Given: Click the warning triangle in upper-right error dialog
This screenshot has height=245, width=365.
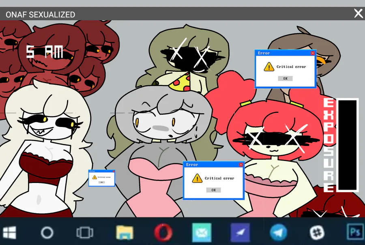Looking at the screenshot, I should [269, 67].
